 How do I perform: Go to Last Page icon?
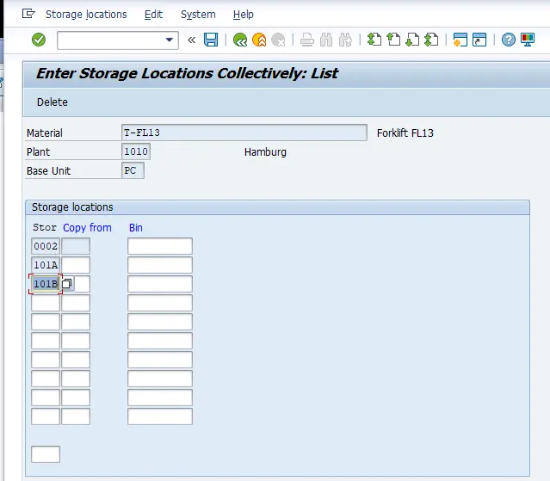point(431,40)
